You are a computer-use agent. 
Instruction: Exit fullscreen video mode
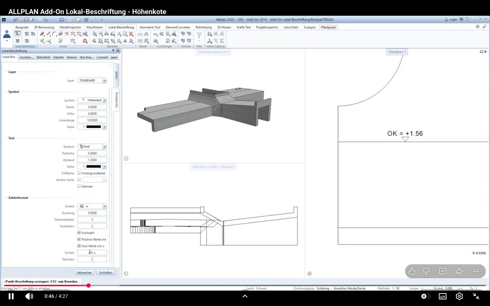476,296
